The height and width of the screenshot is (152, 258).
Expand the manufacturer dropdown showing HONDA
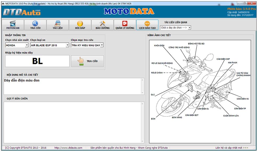click(x=27, y=45)
